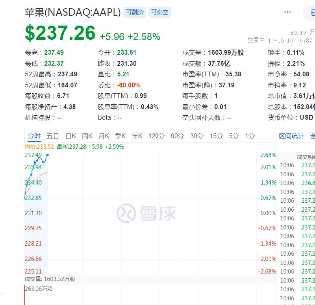Click the 货币单位 USD label
The image size is (315, 305).
click(291, 117)
